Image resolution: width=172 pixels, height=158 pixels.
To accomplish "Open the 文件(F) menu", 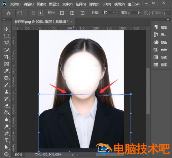I will click(x=15, y=4).
